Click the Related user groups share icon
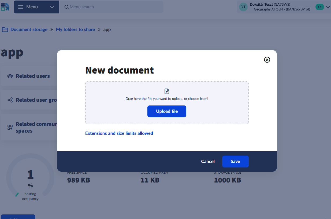331x219 pixels. [x=10, y=100]
